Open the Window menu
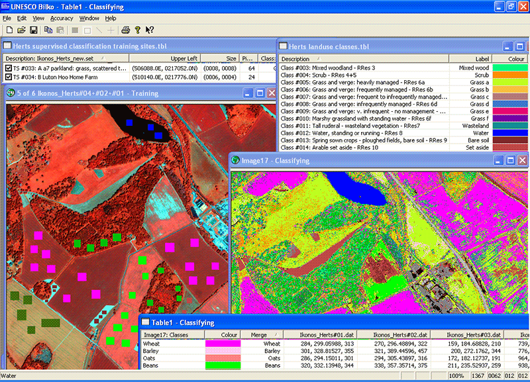This screenshot has height=382, width=530. click(x=89, y=19)
